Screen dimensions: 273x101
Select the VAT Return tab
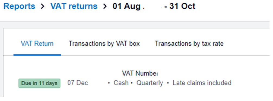point(37,43)
